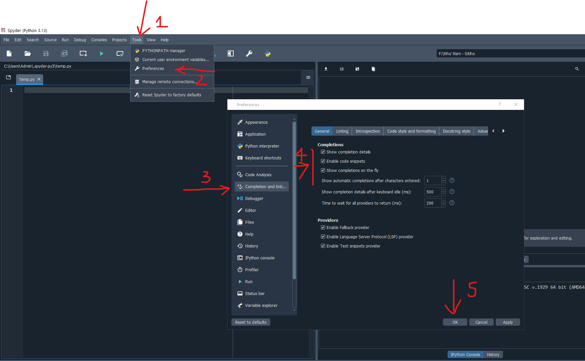Show help for keyboard idle delay
This screenshot has height=361, width=585.
tap(452, 191)
